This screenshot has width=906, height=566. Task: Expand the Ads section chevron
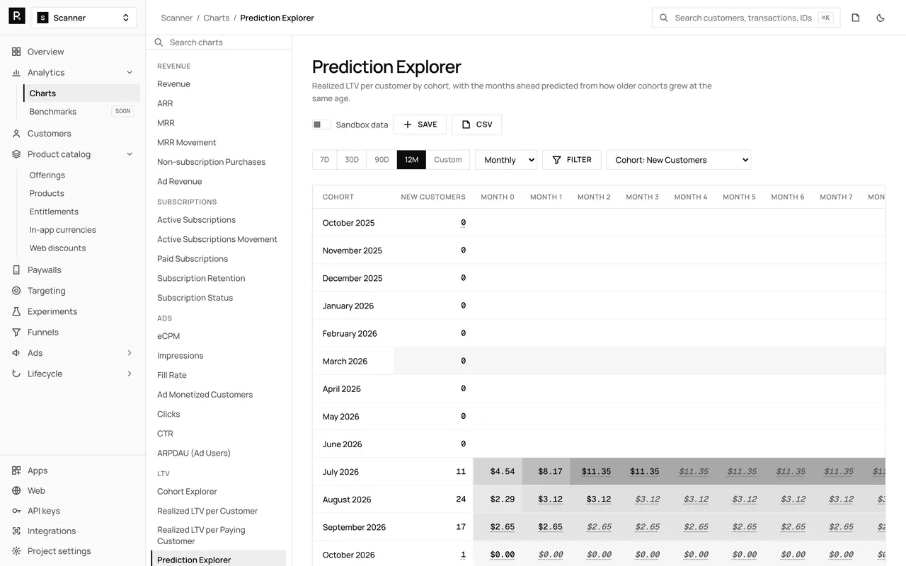point(130,353)
